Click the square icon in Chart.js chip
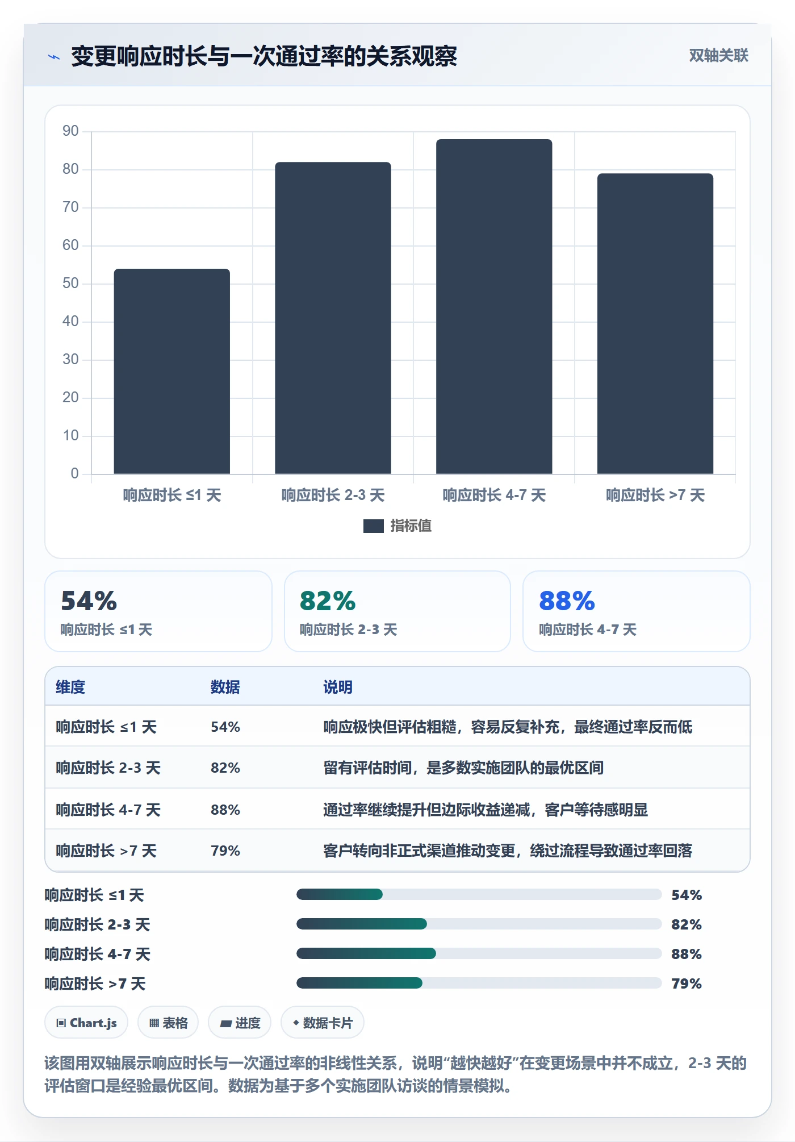 (61, 1023)
